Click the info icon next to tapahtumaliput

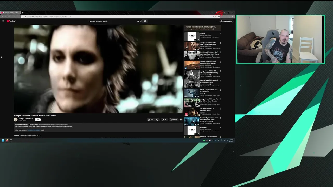tap(40, 135)
